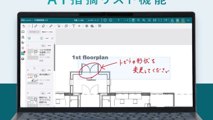Viewport: 213px width, 120px height.
Task: Click the teal-underlined share users icon
Action: [172, 20]
